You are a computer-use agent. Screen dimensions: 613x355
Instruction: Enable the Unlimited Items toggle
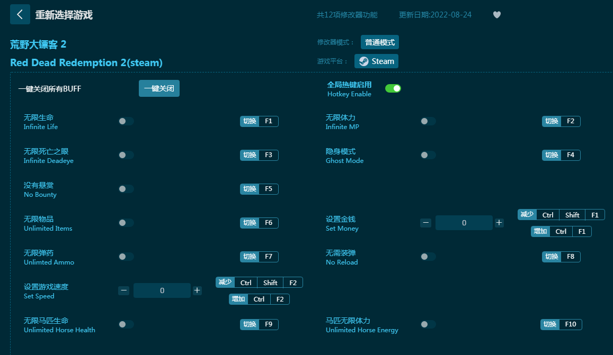126,223
